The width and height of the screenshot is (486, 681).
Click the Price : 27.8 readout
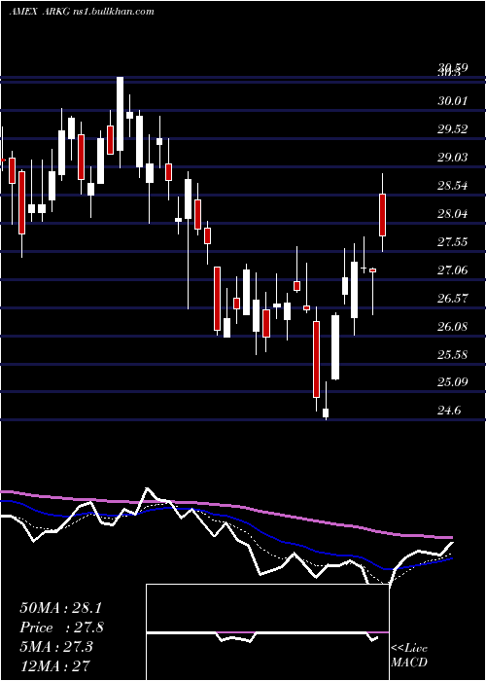tap(61, 627)
